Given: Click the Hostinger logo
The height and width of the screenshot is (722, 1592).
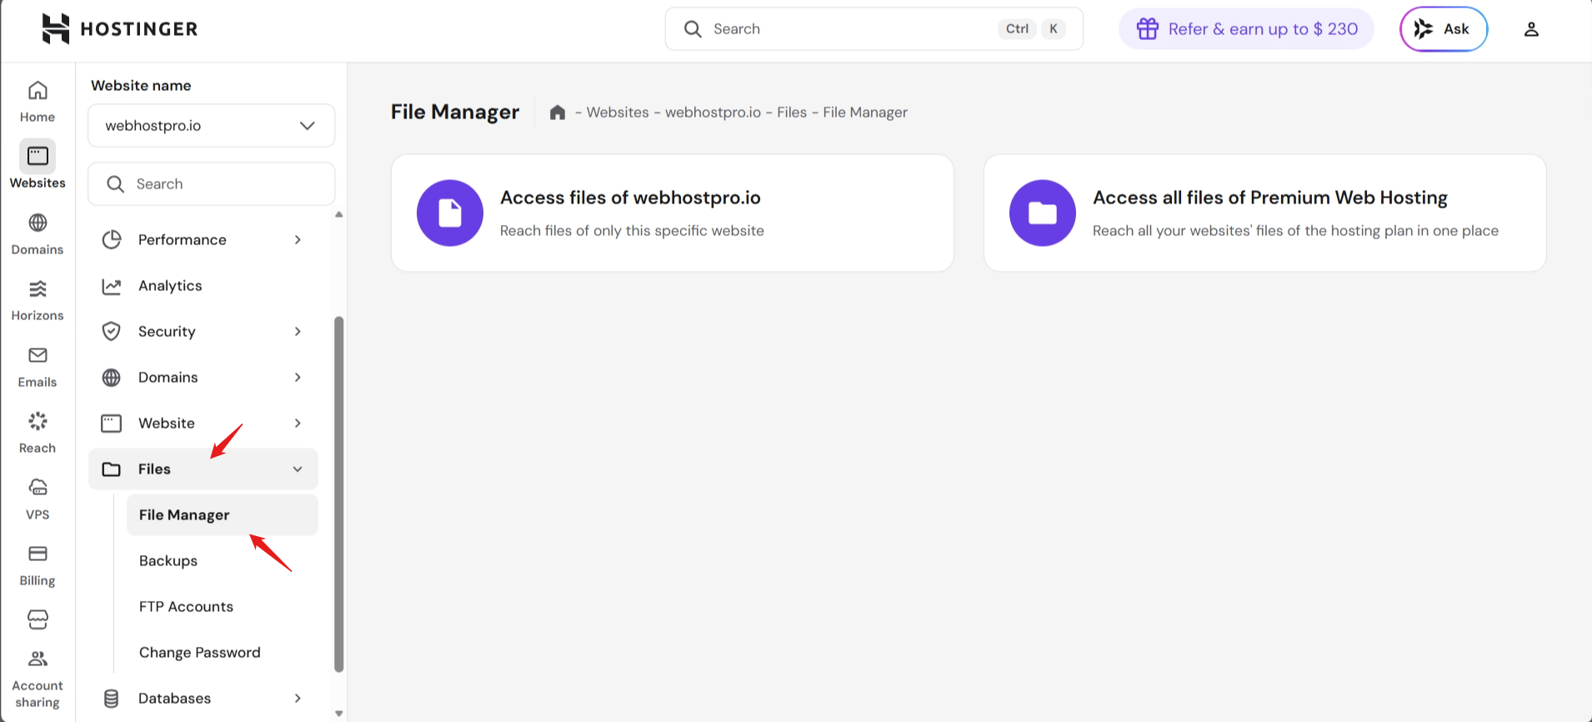Looking at the screenshot, I should click(x=120, y=29).
